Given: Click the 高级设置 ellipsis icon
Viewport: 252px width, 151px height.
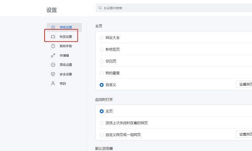Looking at the screenshot, I should [53, 65].
